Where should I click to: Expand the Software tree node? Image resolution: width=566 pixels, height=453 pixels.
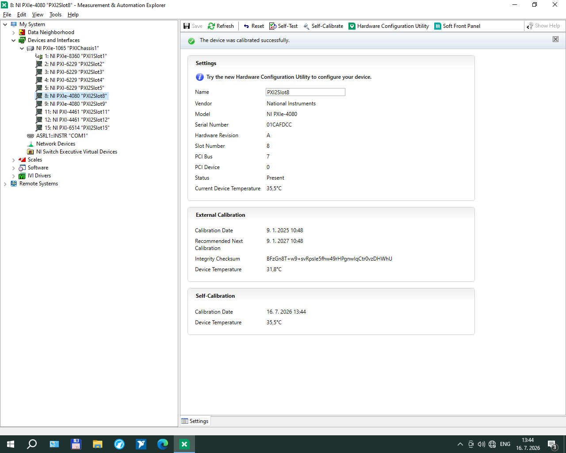coord(14,168)
